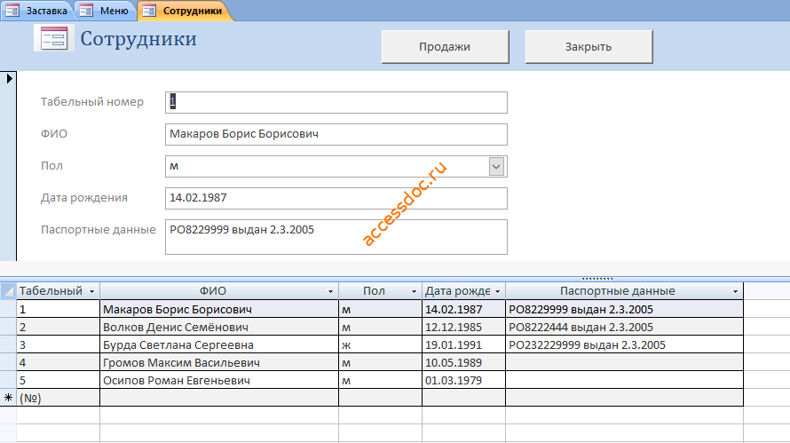The height and width of the screenshot is (443, 790).
Task: Click the Табельный cell with value 2
Action: (58, 327)
